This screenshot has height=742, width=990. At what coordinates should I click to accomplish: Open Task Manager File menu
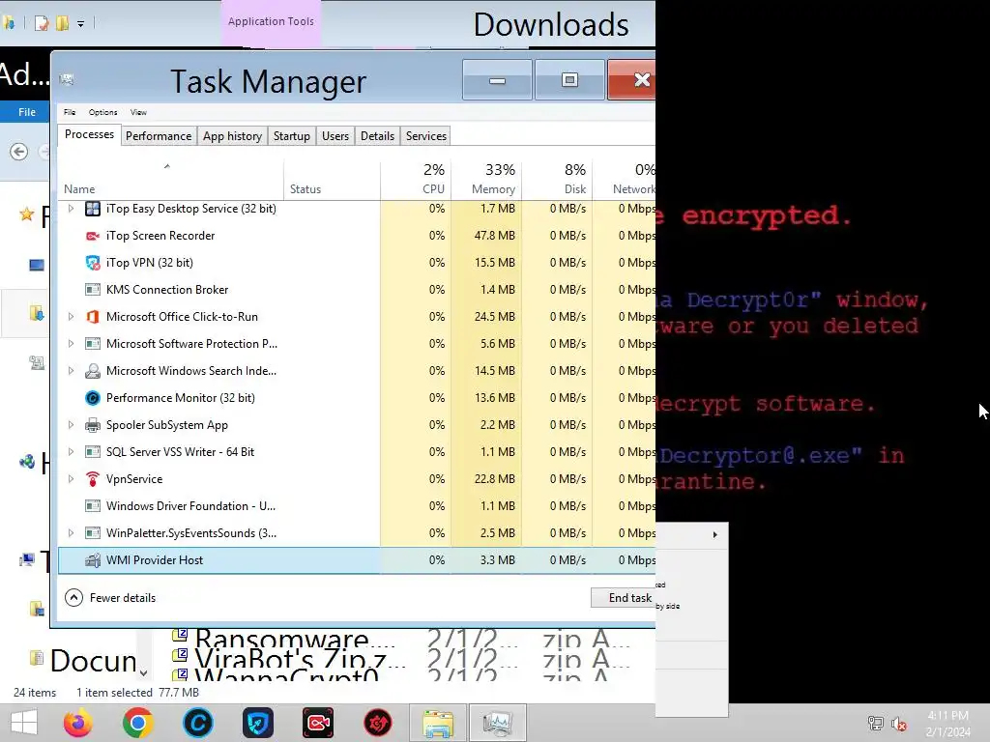pos(70,112)
